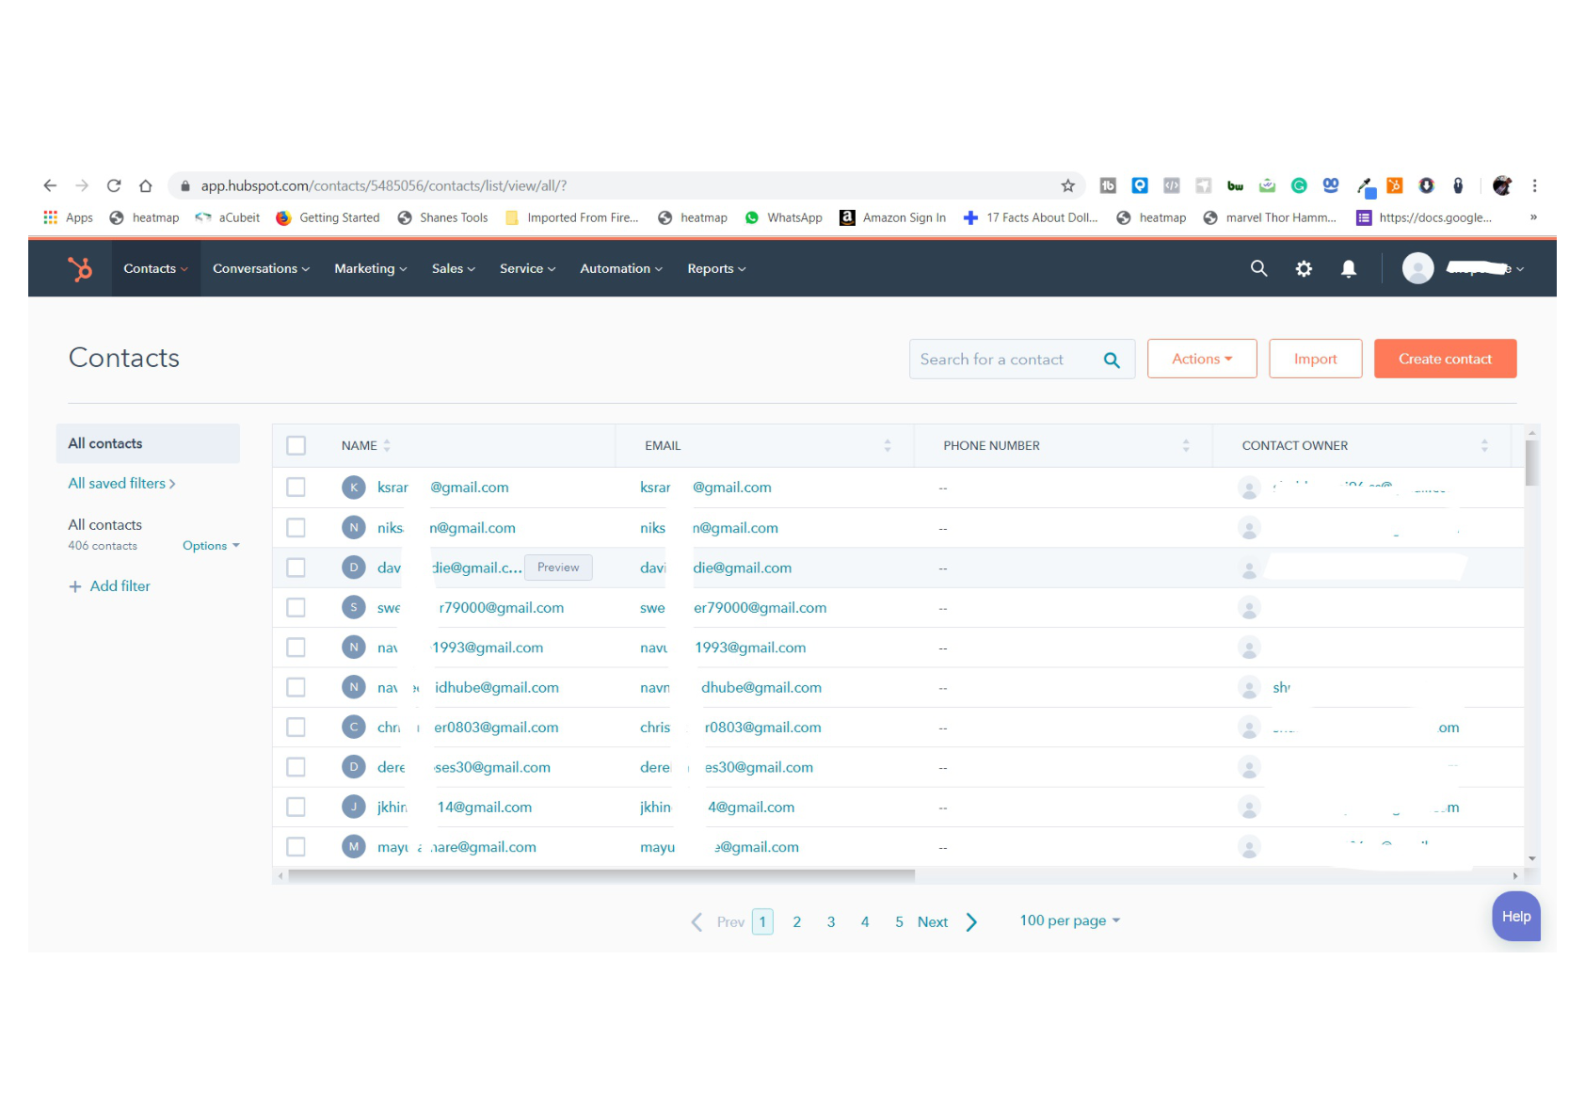The width and height of the screenshot is (1585, 1120).
Task: Click the user avatar in the top bar
Action: [x=1417, y=268]
